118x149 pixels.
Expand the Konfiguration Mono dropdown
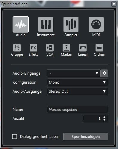click(78, 82)
